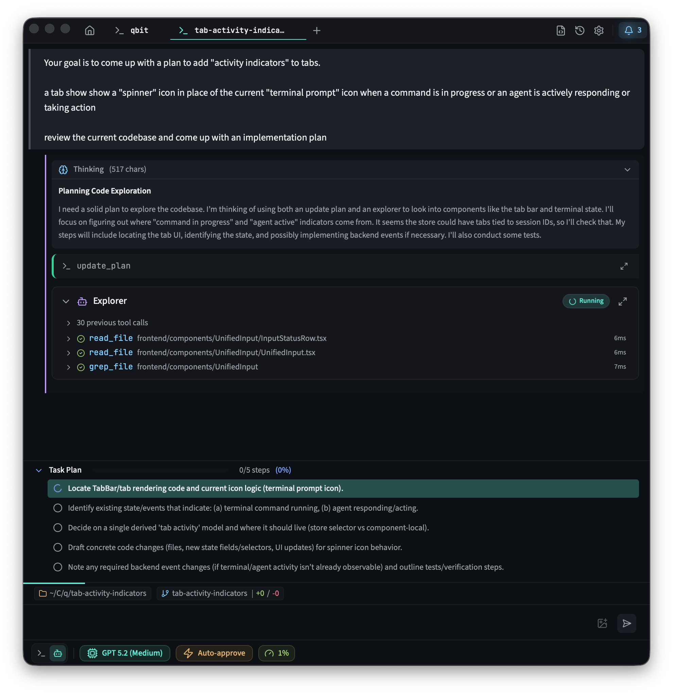
Task: Click the 1% context usage gauge
Action: click(276, 654)
